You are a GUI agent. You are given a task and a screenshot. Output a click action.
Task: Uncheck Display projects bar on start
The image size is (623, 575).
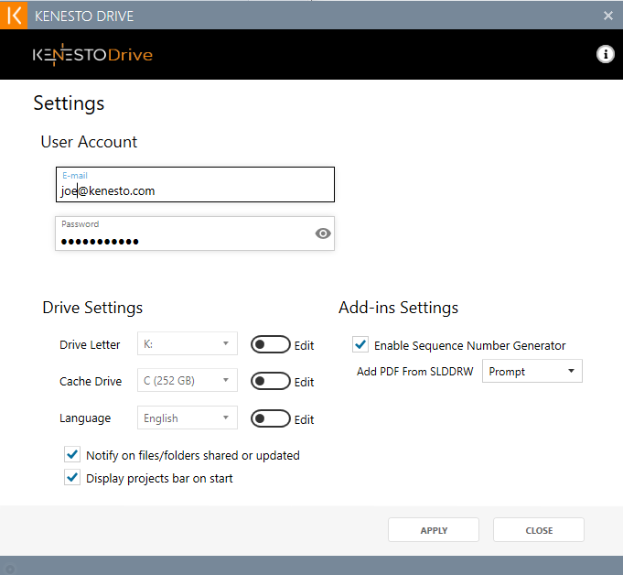pos(72,477)
